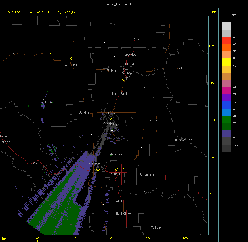Click the white 80 dBZ legend swatch

click(x=226, y=26)
